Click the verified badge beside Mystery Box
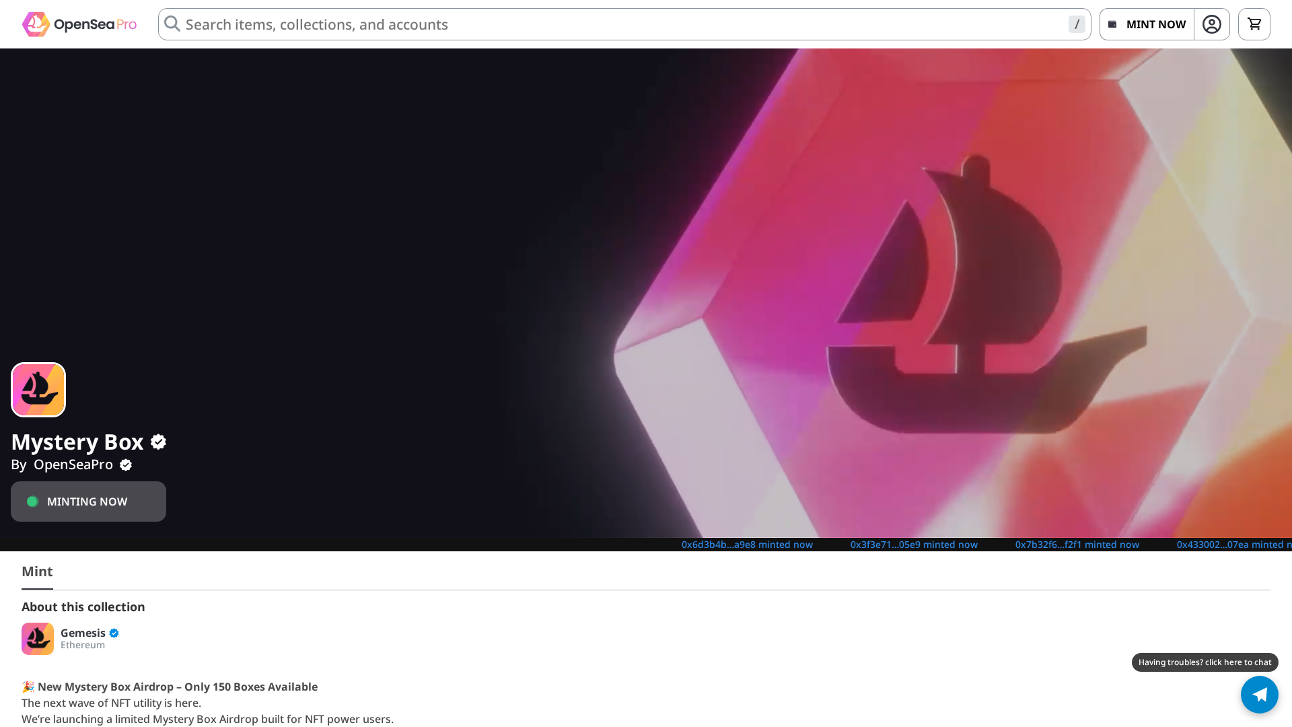 click(x=158, y=442)
